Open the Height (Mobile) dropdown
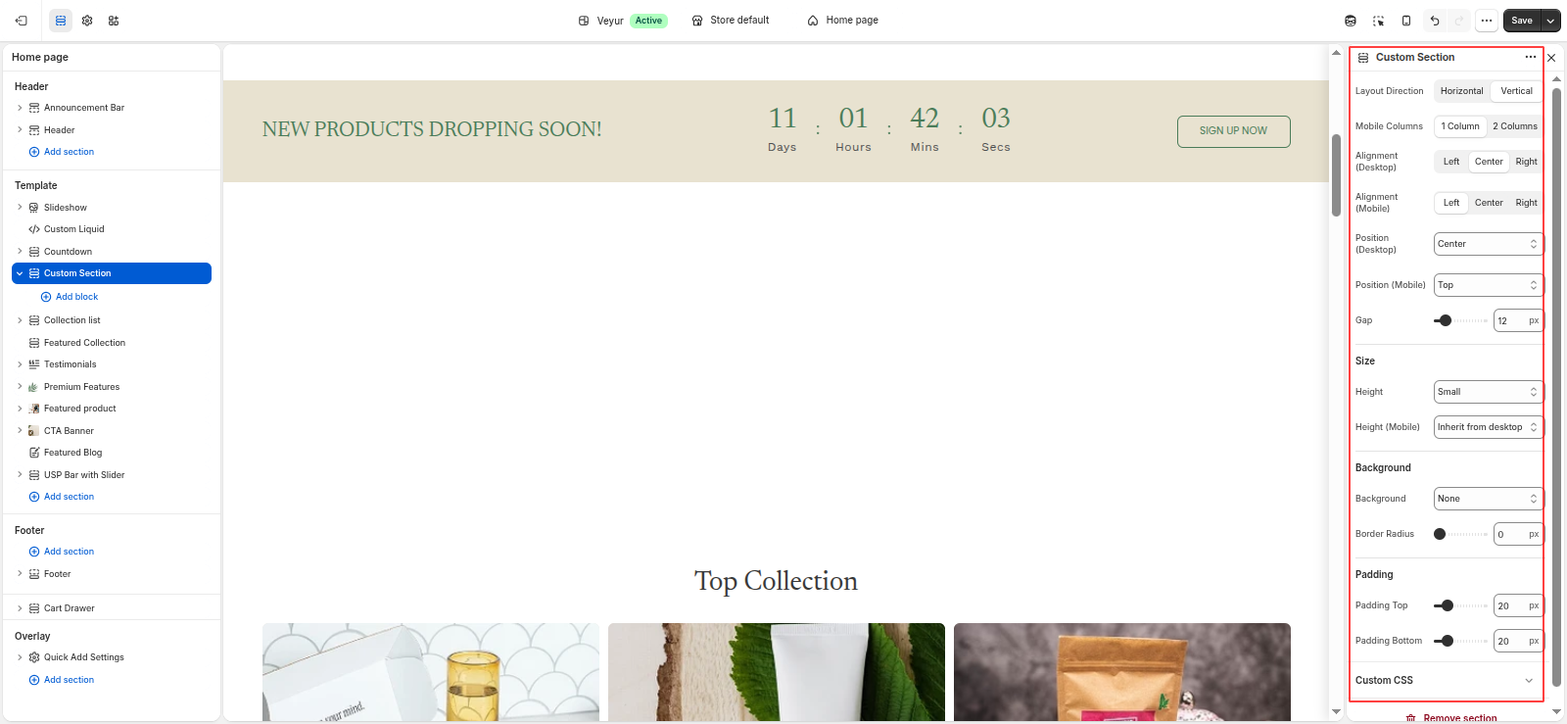 click(1488, 427)
